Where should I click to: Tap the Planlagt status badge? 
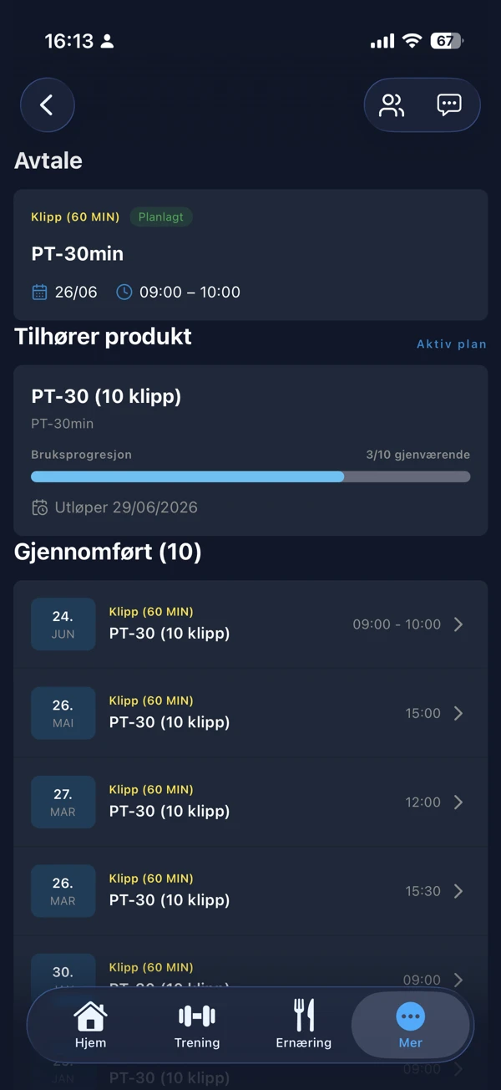point(161,216)
